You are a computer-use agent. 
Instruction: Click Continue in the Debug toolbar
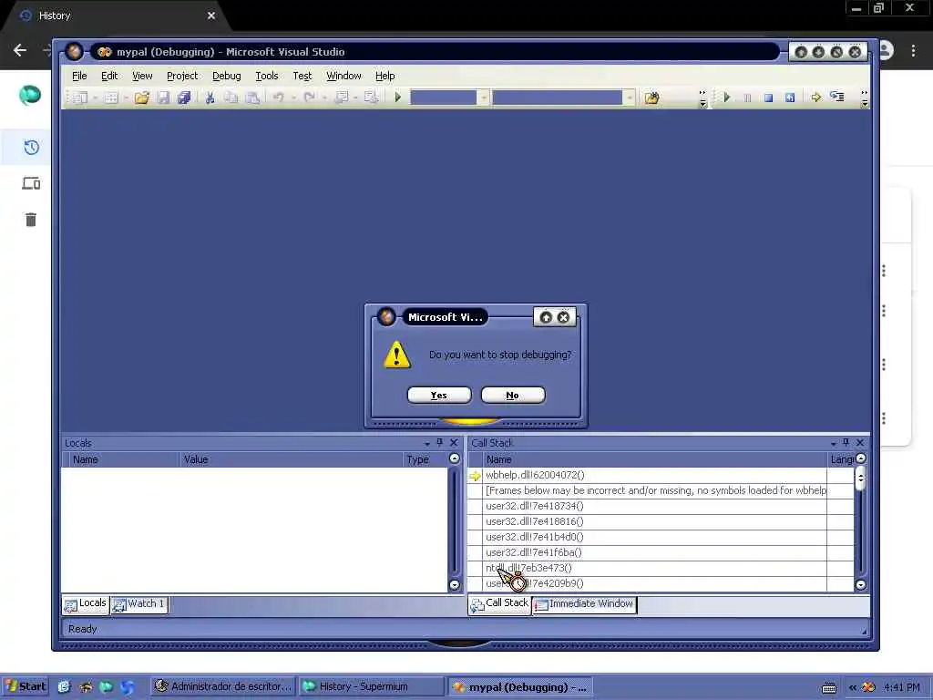[726, 98]
